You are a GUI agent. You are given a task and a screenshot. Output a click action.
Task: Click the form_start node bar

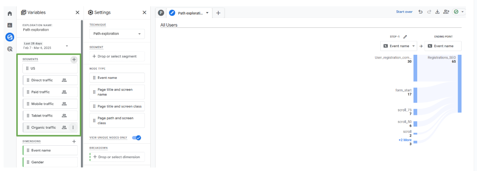pos(415,95)
